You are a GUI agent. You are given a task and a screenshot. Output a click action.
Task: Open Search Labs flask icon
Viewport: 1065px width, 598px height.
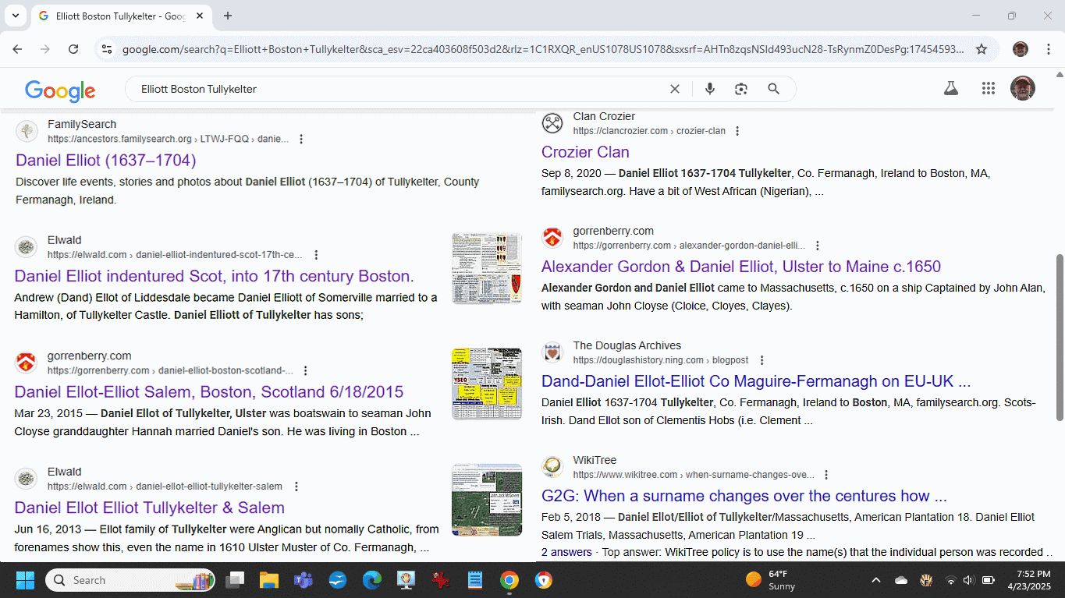pos(950,88)
